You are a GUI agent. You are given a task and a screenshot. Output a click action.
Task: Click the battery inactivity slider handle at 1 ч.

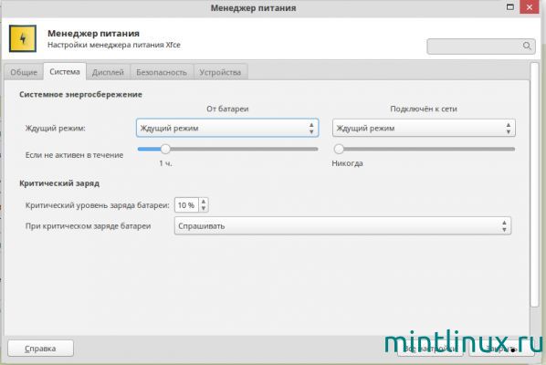(x=165, y=149)
